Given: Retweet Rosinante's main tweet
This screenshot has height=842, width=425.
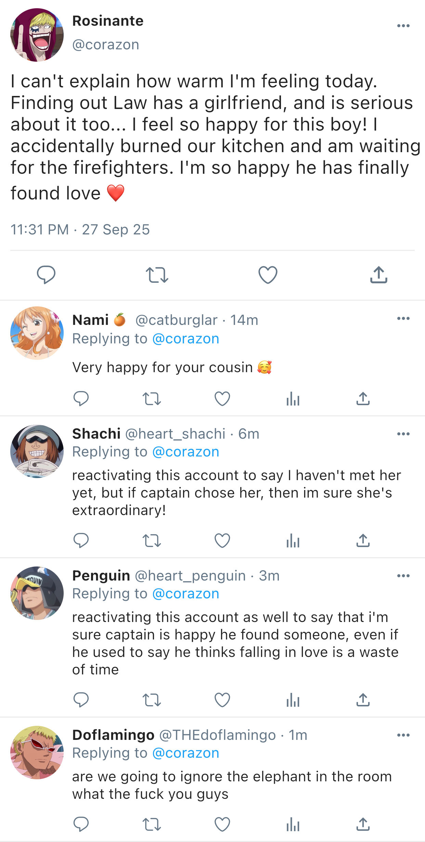Looking at the screenshot, I should 157,275.
